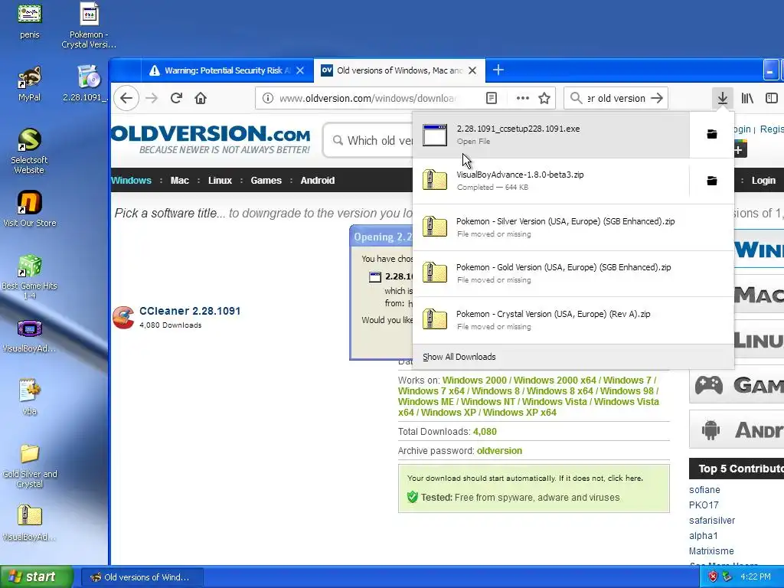Viewport: 784px width, 588px height.
Task: Select Android in site navigation bar
Action: 318,181
